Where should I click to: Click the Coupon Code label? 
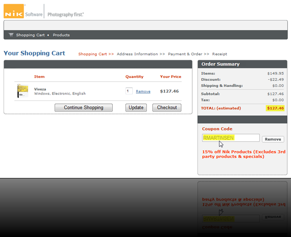[217, 129]
